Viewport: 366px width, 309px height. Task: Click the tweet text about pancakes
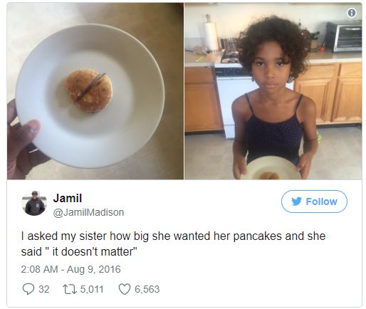tap(173, 243)
